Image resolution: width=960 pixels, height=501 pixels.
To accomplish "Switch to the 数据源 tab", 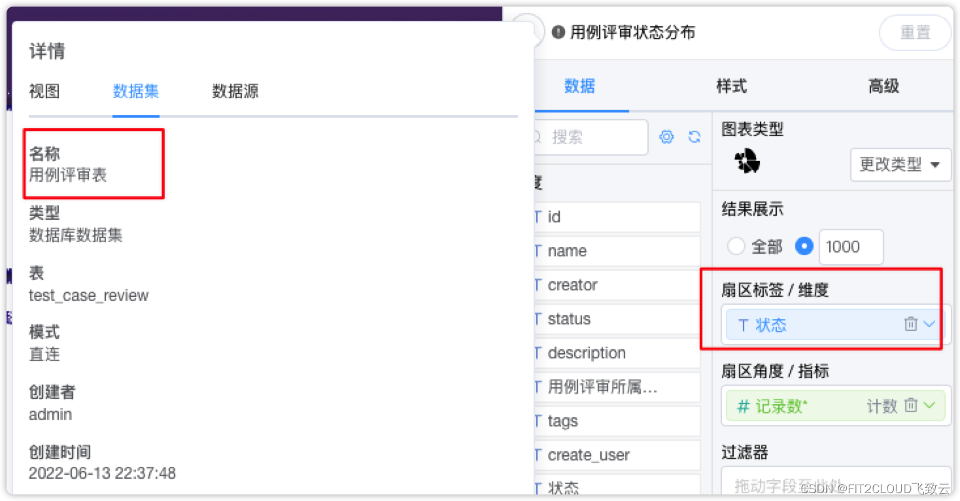I will [234, 92].
